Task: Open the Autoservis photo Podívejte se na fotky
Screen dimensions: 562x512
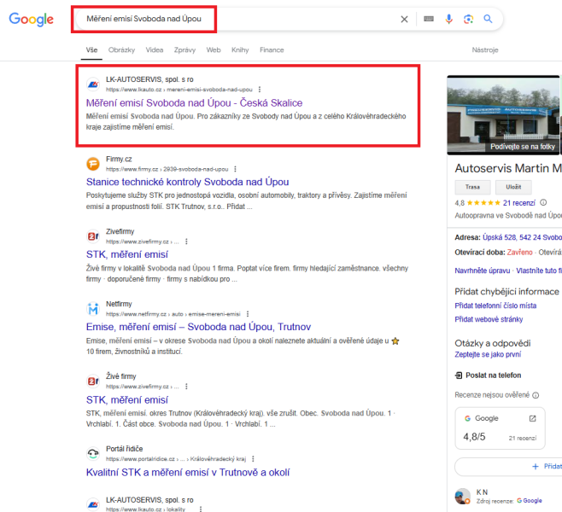Action: 503,115
